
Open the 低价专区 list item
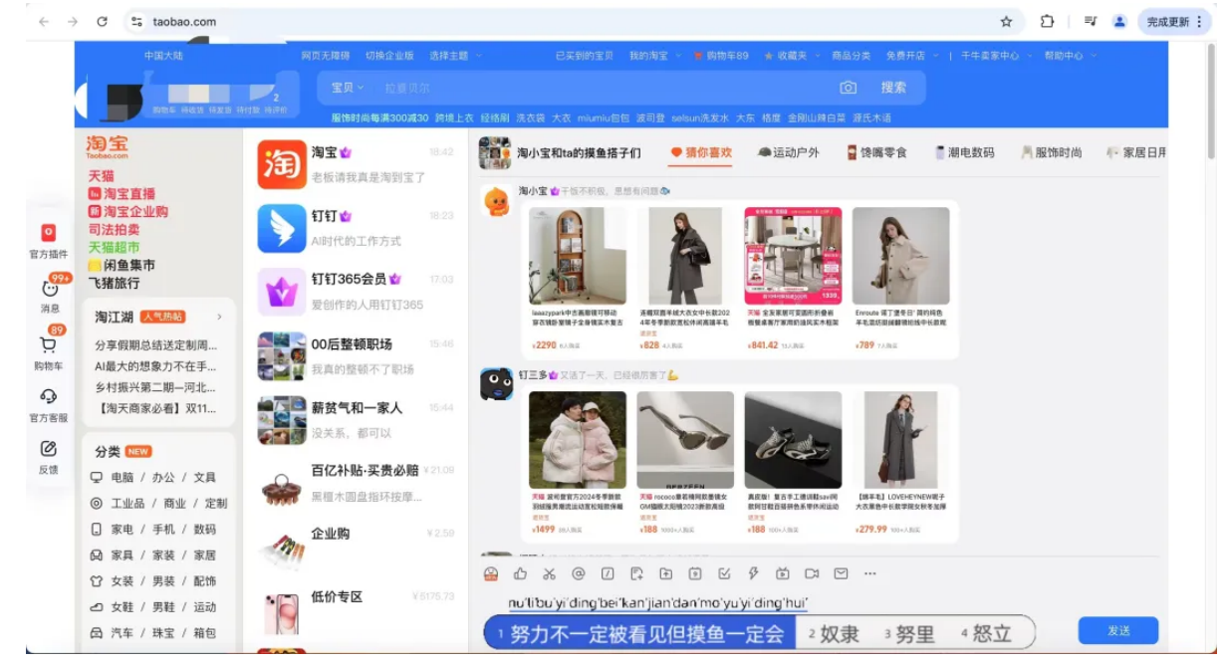click(x=357, y=609)
